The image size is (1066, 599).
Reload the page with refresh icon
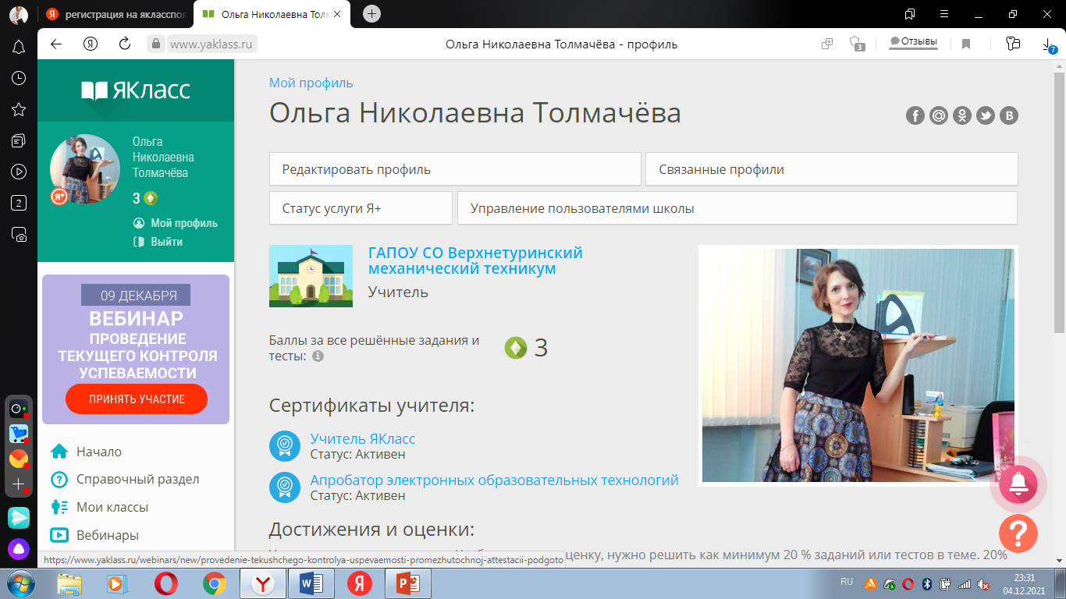(x=124, y=44)
